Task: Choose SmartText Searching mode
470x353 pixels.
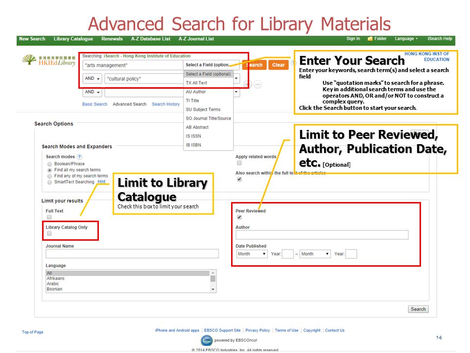Action: pyautogui.click(x=50, y=182)
